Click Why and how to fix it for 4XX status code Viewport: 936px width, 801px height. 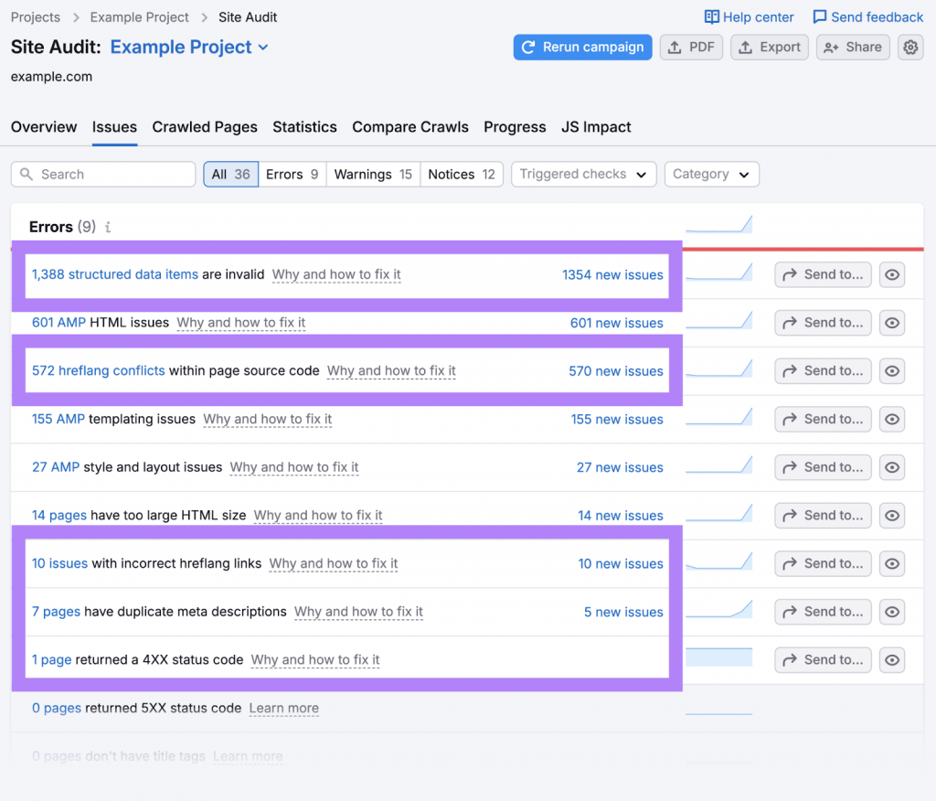point(315,659)
